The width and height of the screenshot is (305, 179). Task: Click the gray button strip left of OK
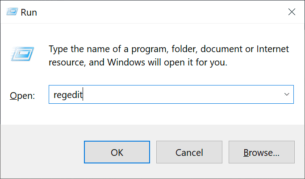(42, 152)
